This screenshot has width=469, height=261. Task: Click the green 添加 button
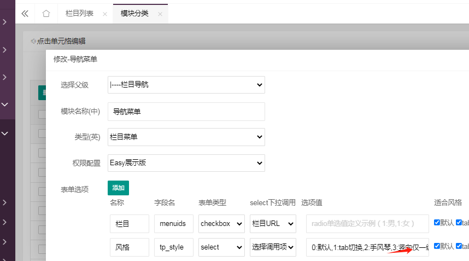tap(118, 188)
